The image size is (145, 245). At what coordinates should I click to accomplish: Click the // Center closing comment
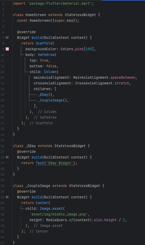pos(39,232)
